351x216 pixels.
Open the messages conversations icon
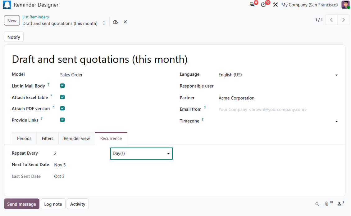tap(252, 5)
